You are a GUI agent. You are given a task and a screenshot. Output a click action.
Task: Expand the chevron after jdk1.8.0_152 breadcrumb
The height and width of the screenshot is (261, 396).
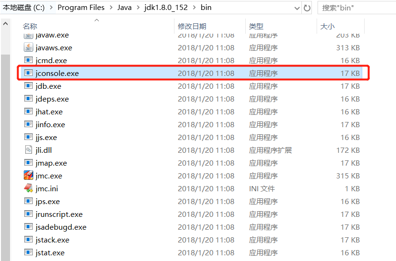coord(194,8)
